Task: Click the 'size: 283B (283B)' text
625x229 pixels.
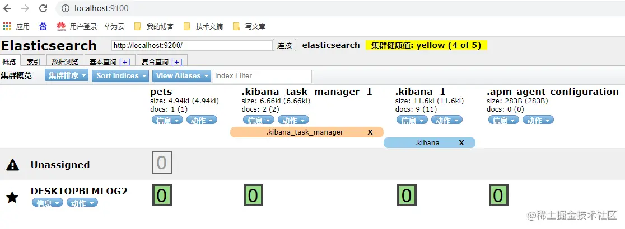Action: pyautogui.click(x=517, y=102)
